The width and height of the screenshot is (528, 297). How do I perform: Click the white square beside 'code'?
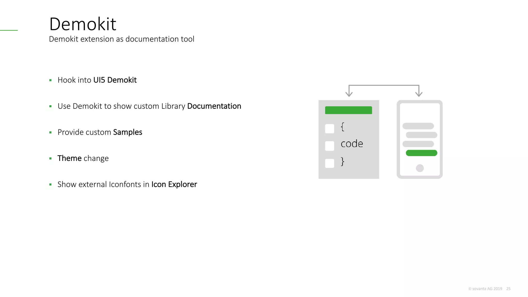point(329,146)
